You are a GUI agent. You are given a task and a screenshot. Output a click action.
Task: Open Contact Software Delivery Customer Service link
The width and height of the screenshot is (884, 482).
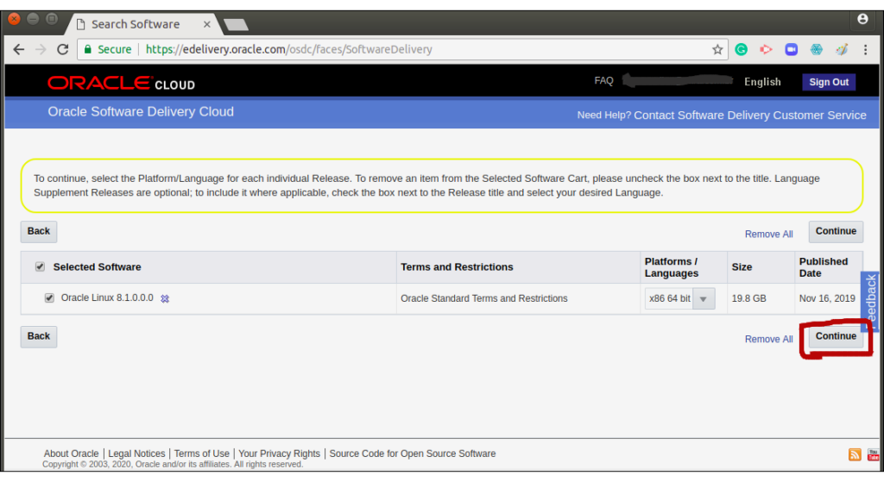click(x=750, y=115)
